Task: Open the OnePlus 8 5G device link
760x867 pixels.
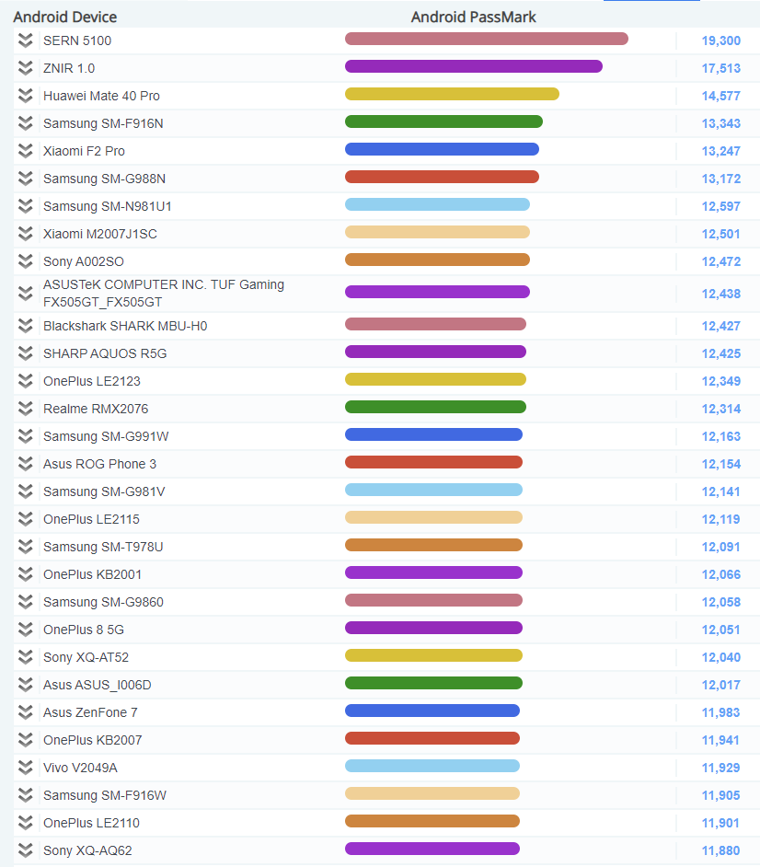Action: (84, 630)
